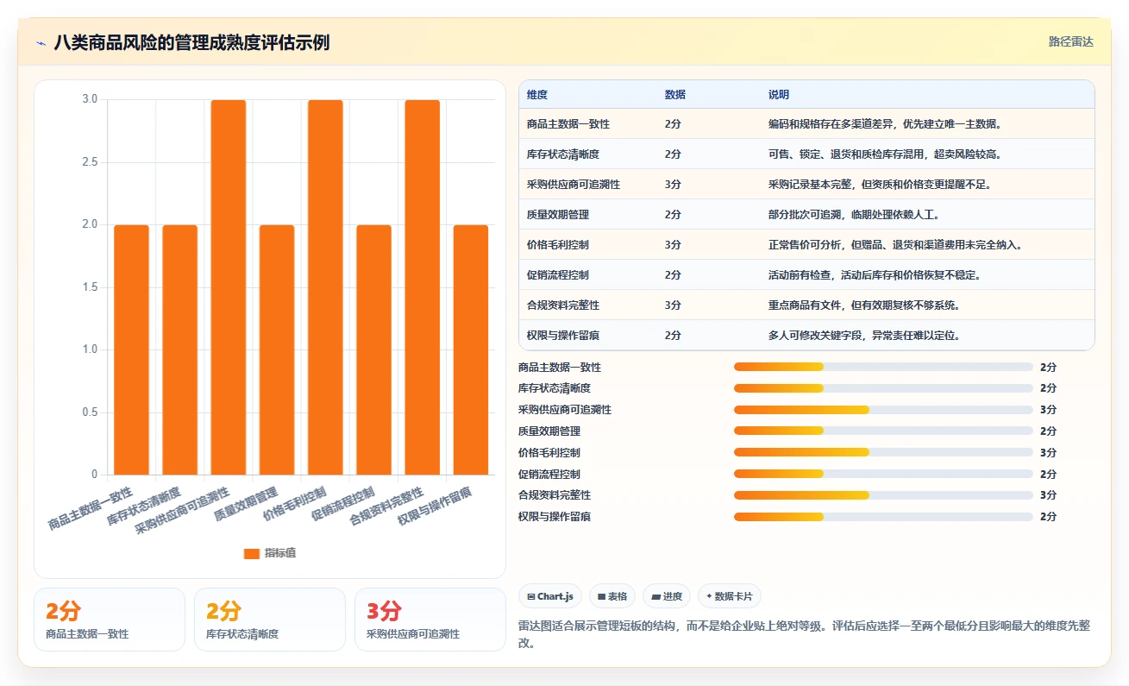Click the 促销流程控制 progress bar

(883, 474)
